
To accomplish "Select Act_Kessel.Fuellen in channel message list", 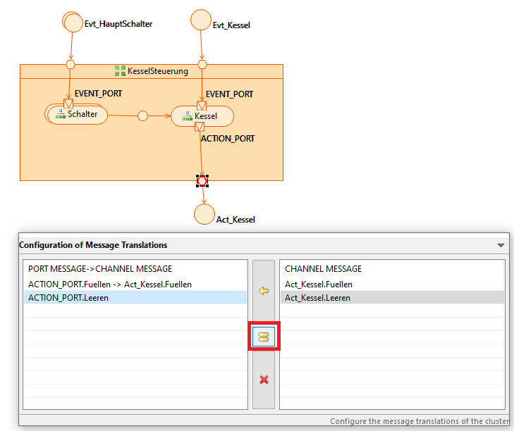I will pos(318,284).
